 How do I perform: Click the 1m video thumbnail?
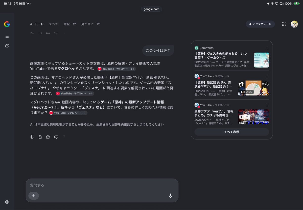253,117
